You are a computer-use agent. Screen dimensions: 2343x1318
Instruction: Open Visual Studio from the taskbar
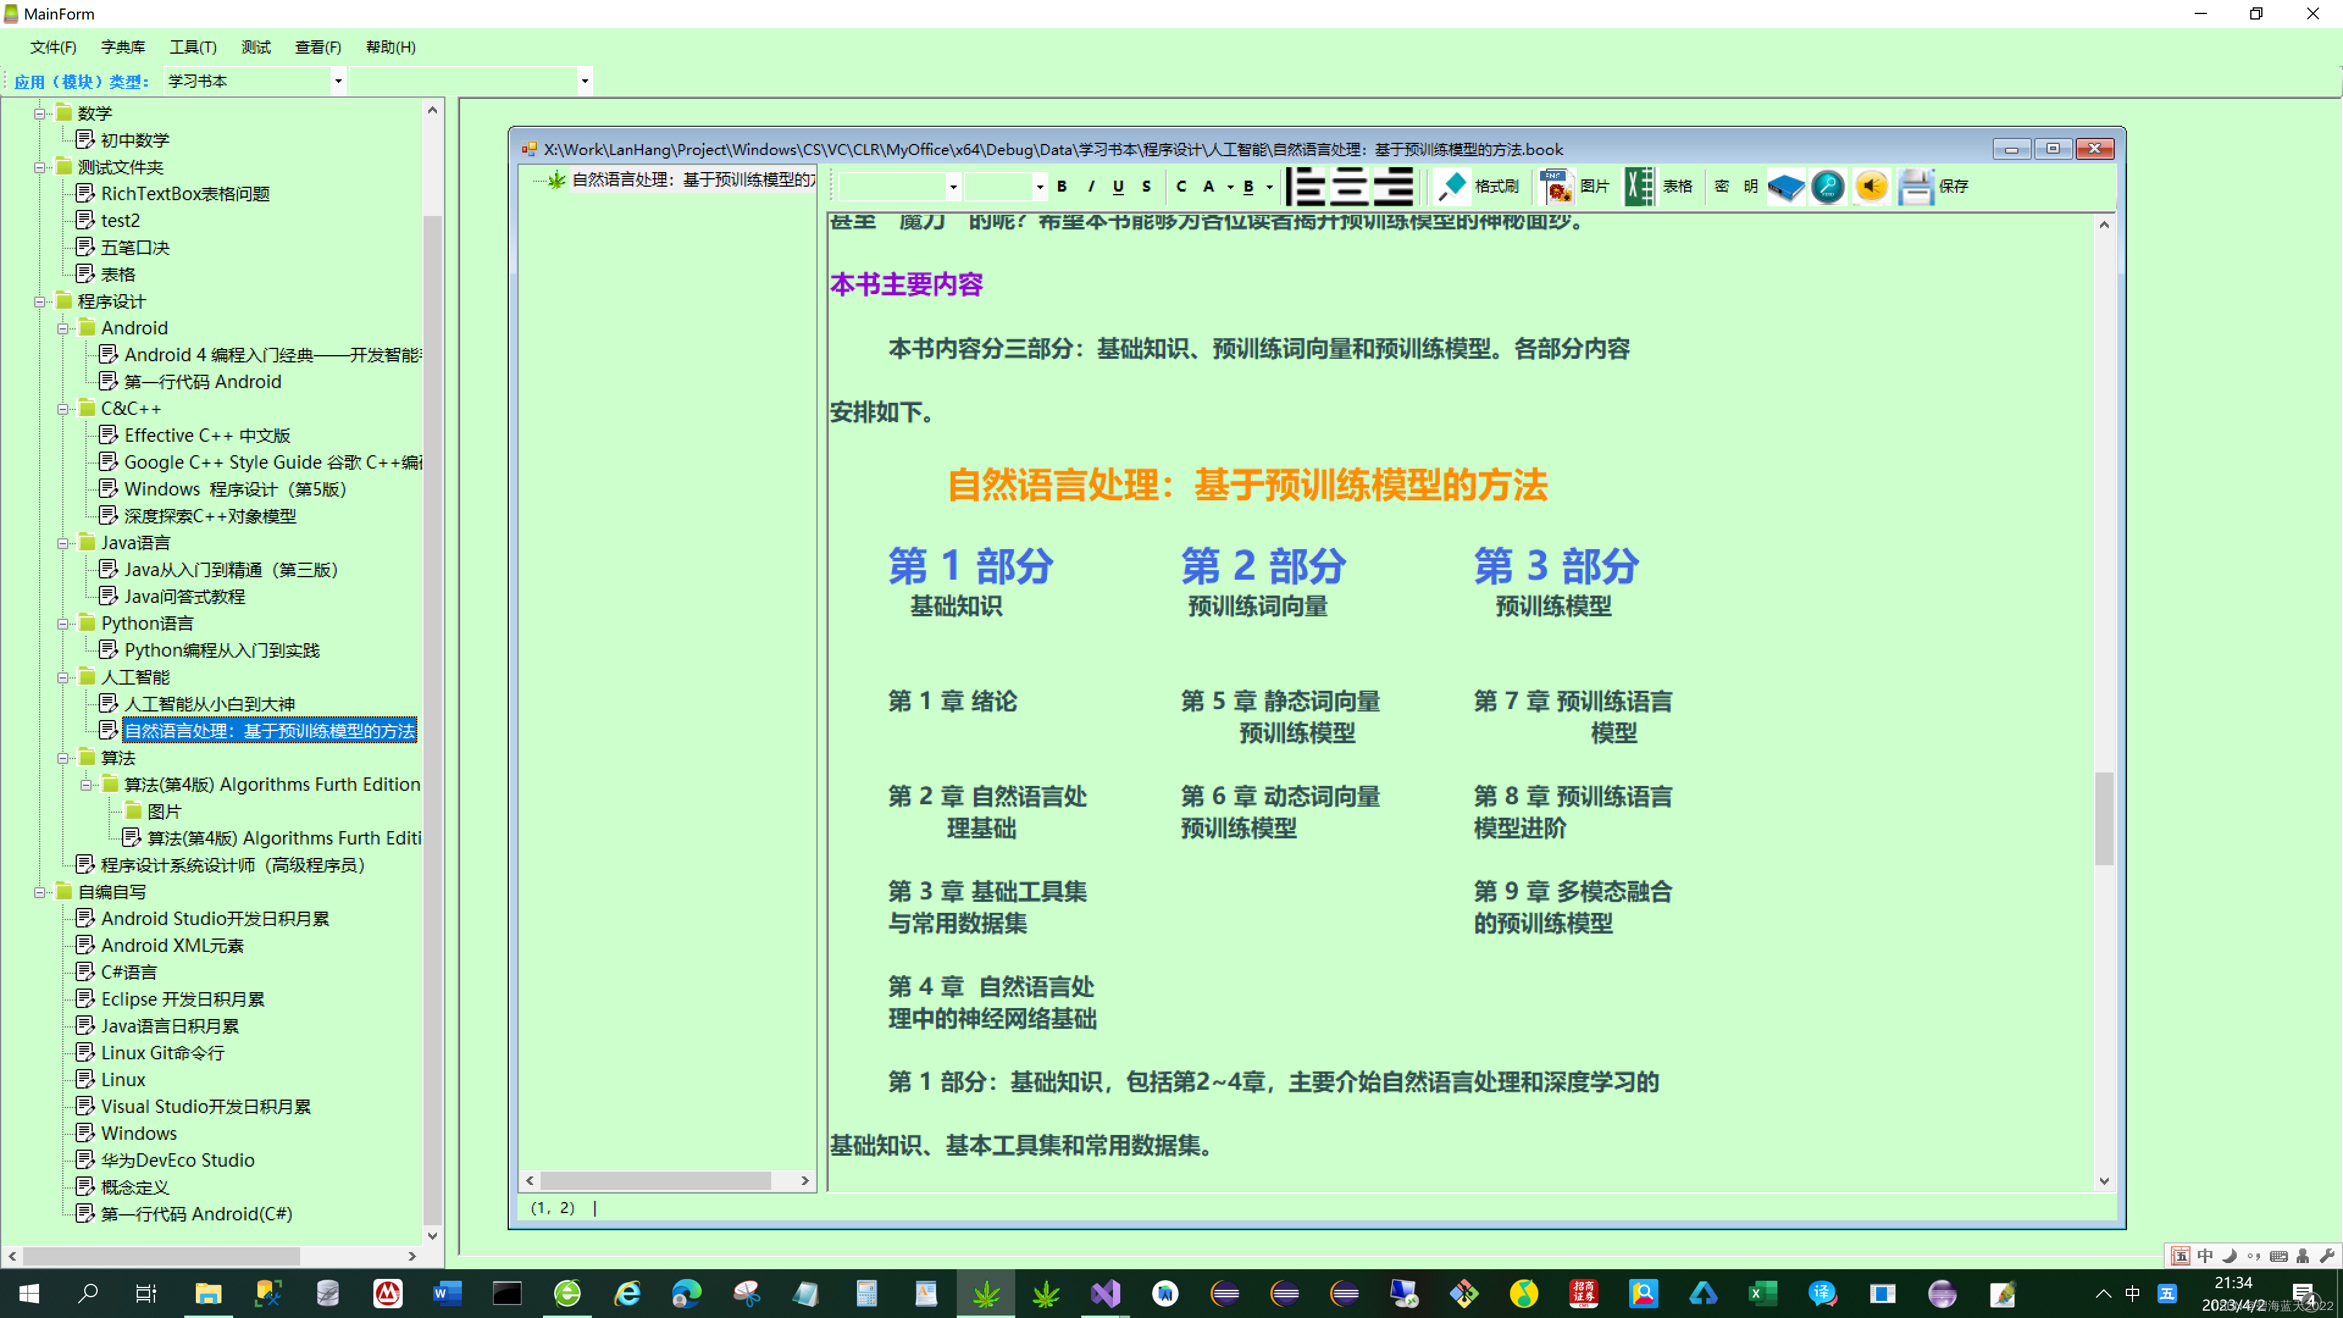(1105, 1292)
